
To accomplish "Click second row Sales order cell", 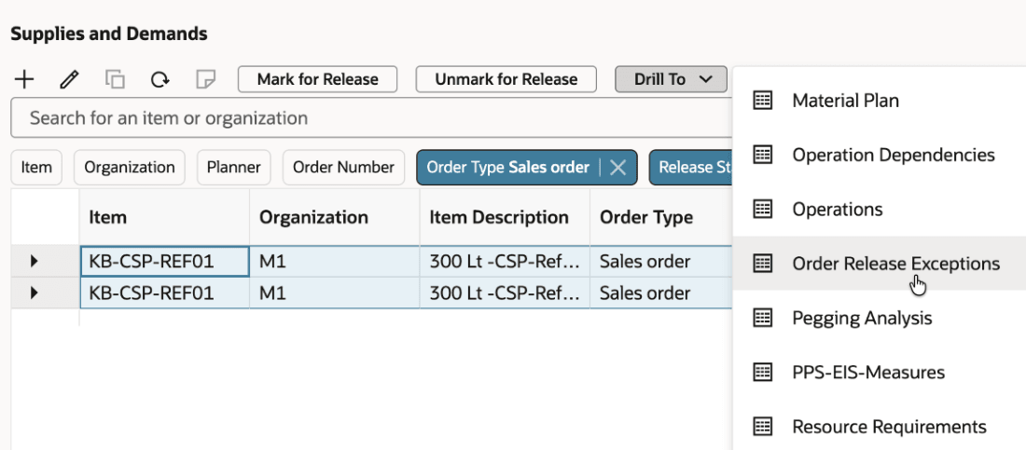I will point(661,293).
